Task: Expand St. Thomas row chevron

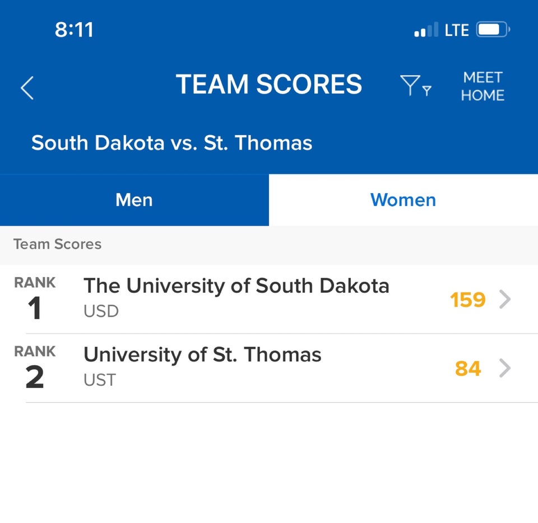Action: pyautogui.click(x=505, y=368)
